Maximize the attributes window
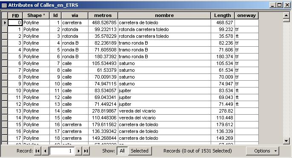 pyautogui.click(x=279, y=5)
